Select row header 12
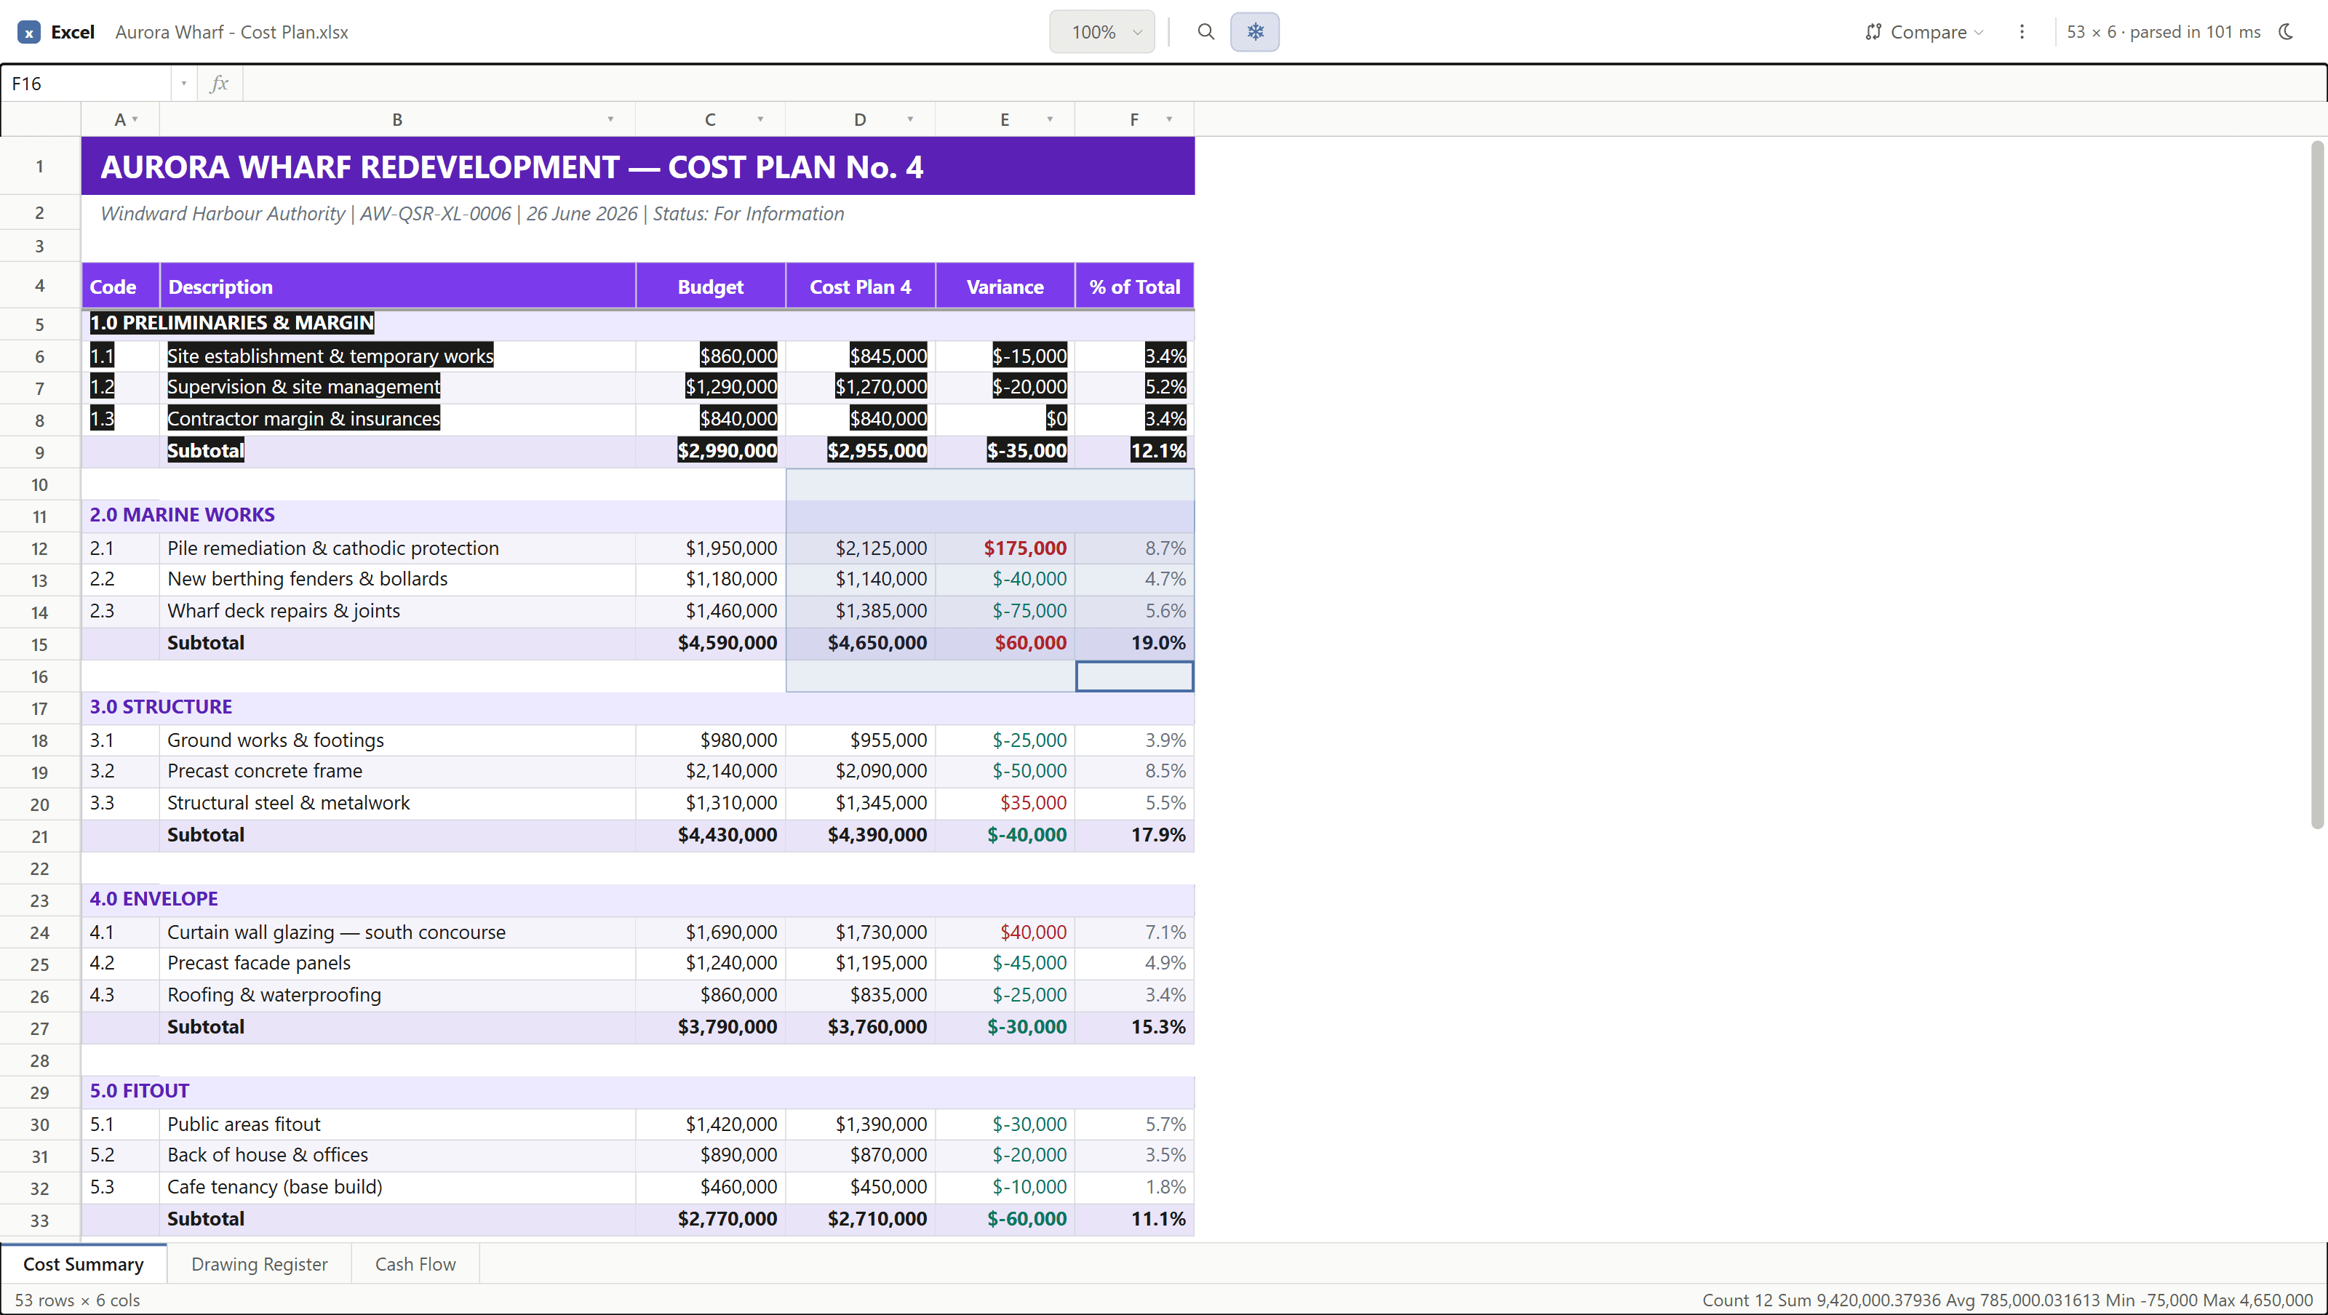Viewport: 2328px width, 1315px height. point(40,548)
